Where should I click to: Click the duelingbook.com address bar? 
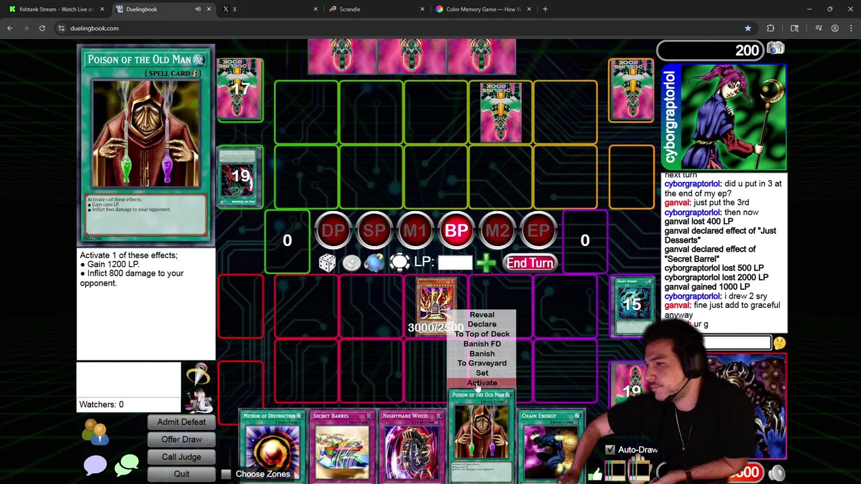coord(404,28)
